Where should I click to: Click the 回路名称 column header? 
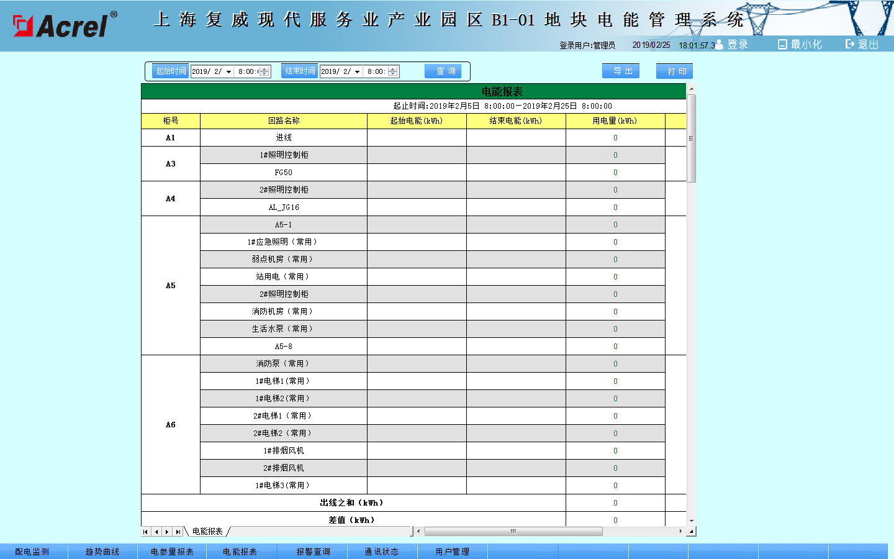[x=284, y=121]
